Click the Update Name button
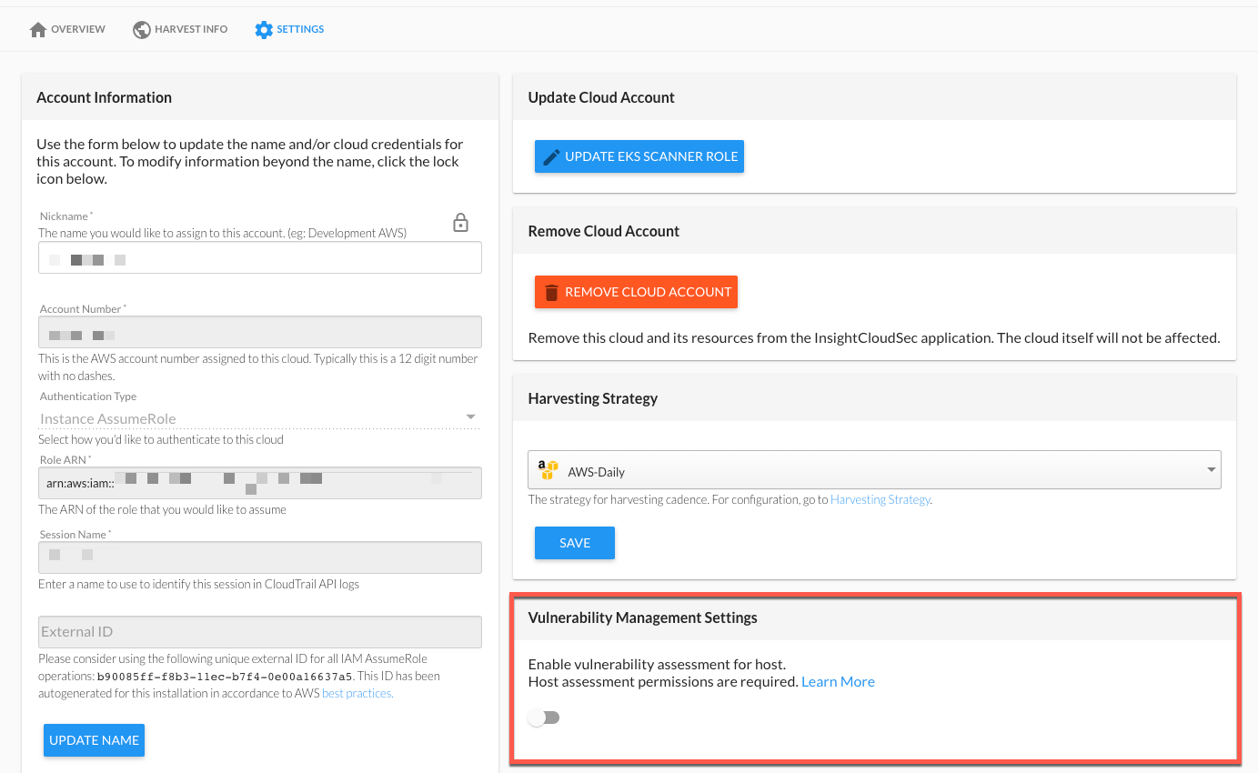Screen dimensions: 1258x773 (94, 740)
